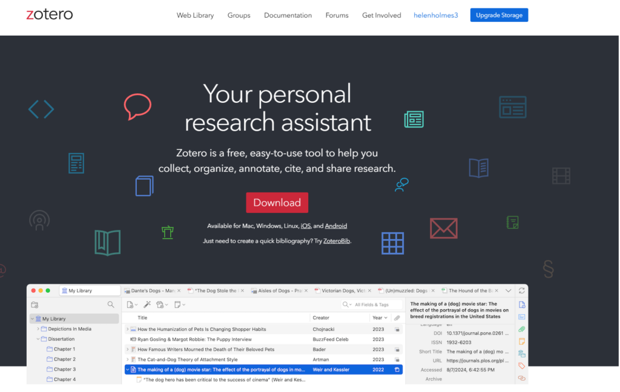
Task: Collapse the Dissertation collection folder
Action: pos(38,339)
